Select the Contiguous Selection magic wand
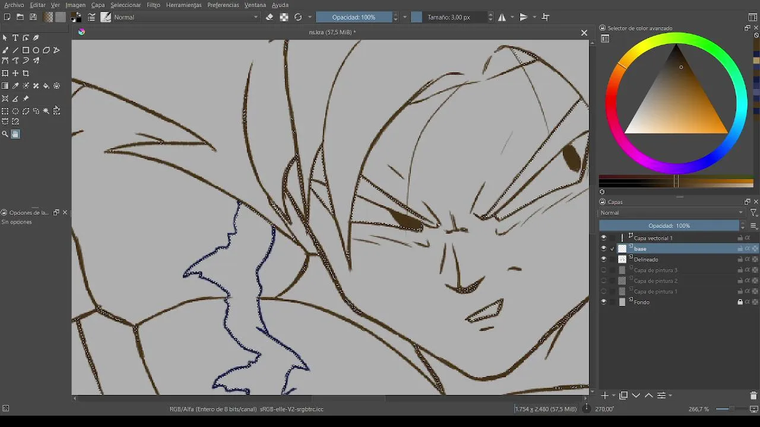 [46, 111]
